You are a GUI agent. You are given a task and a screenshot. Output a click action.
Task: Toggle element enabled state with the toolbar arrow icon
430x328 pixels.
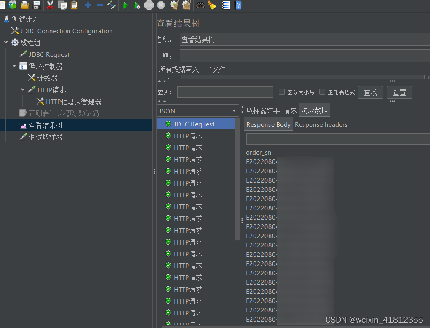pyautogui.click(x=112, y=5)
